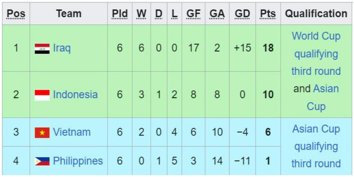
Task: Click the GD column header
Action: pos(242,14)
